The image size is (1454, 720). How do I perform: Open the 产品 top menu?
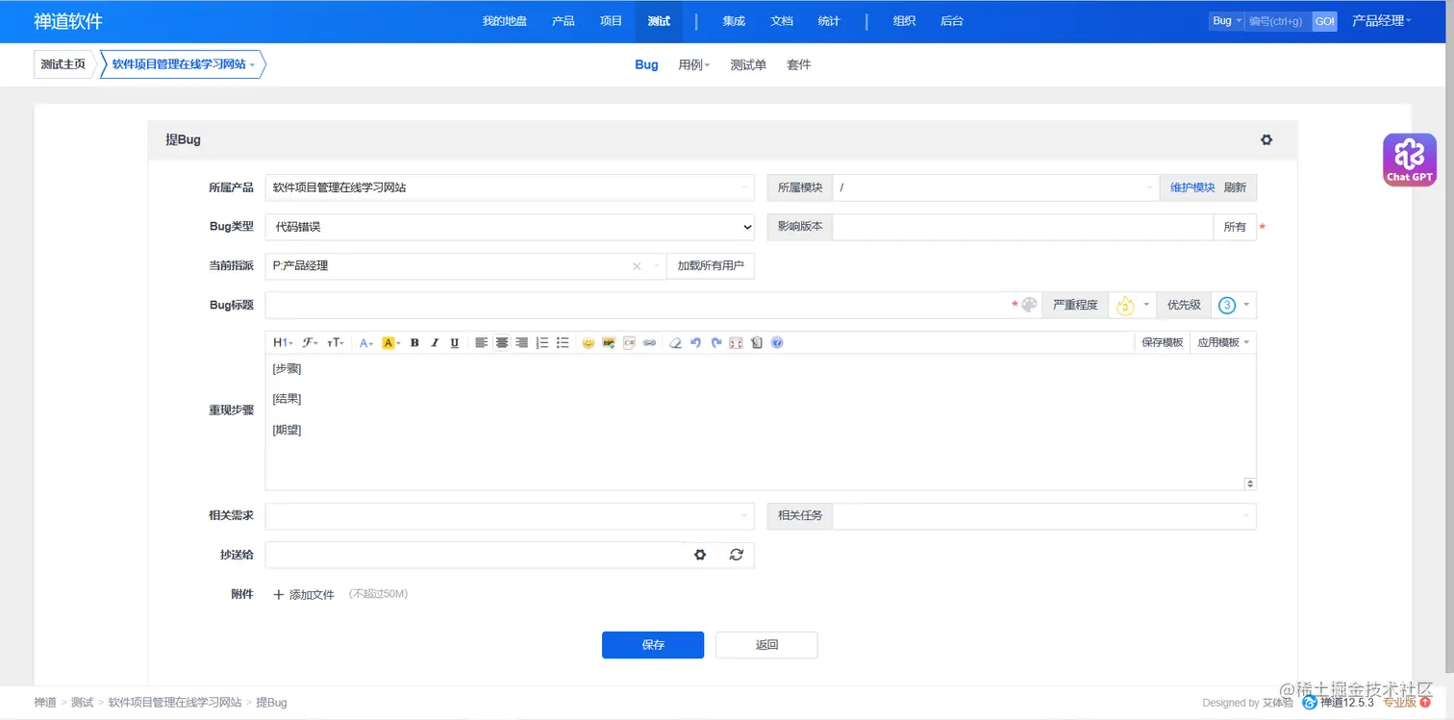564,21
